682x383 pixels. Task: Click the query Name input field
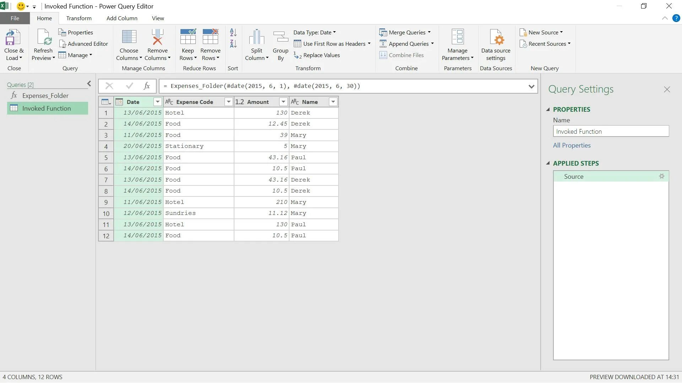coord(611,132)
